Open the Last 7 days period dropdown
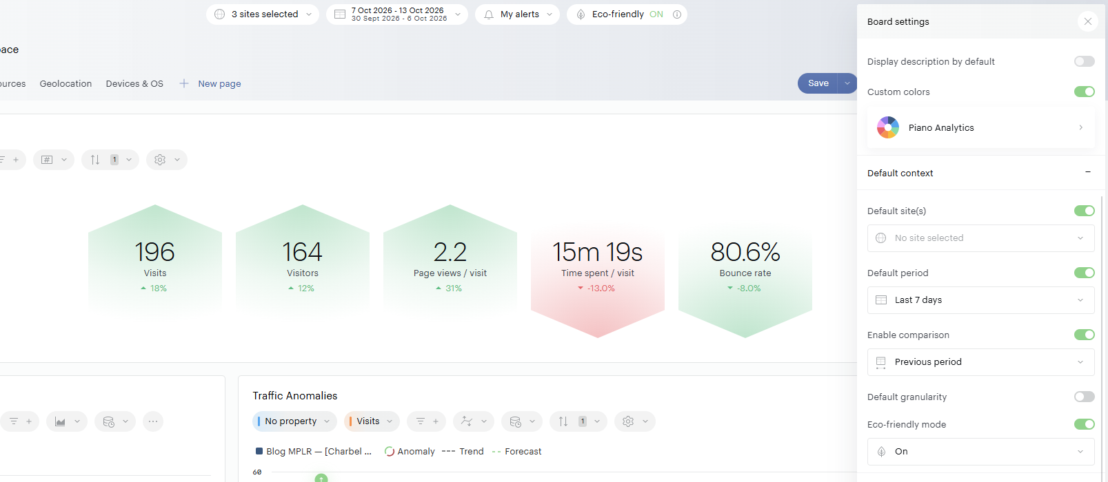This screenshot has width=1108, height=482. pos(980,300)
